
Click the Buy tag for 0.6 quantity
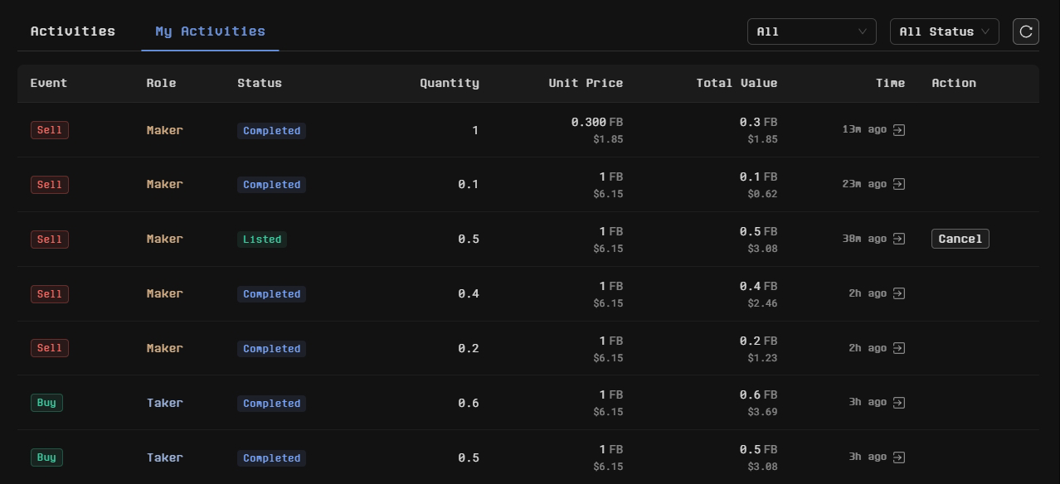coord(46,403)
